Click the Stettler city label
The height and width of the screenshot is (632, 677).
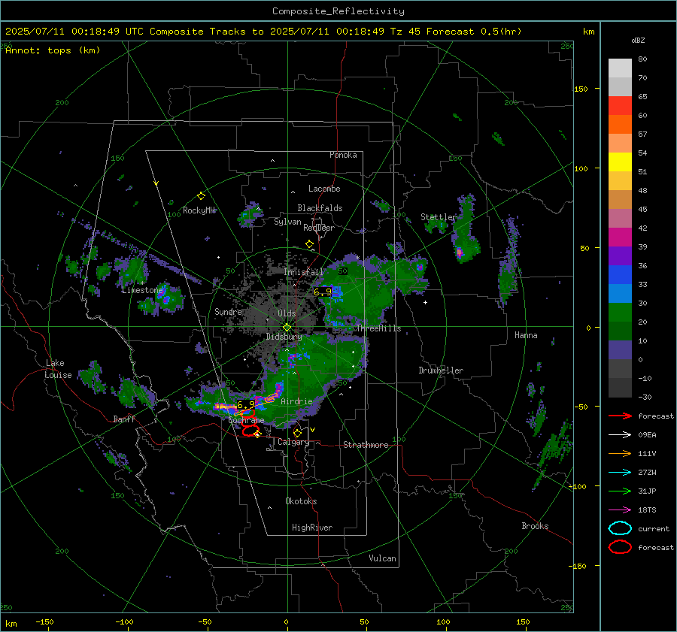(x=439, y=217)
